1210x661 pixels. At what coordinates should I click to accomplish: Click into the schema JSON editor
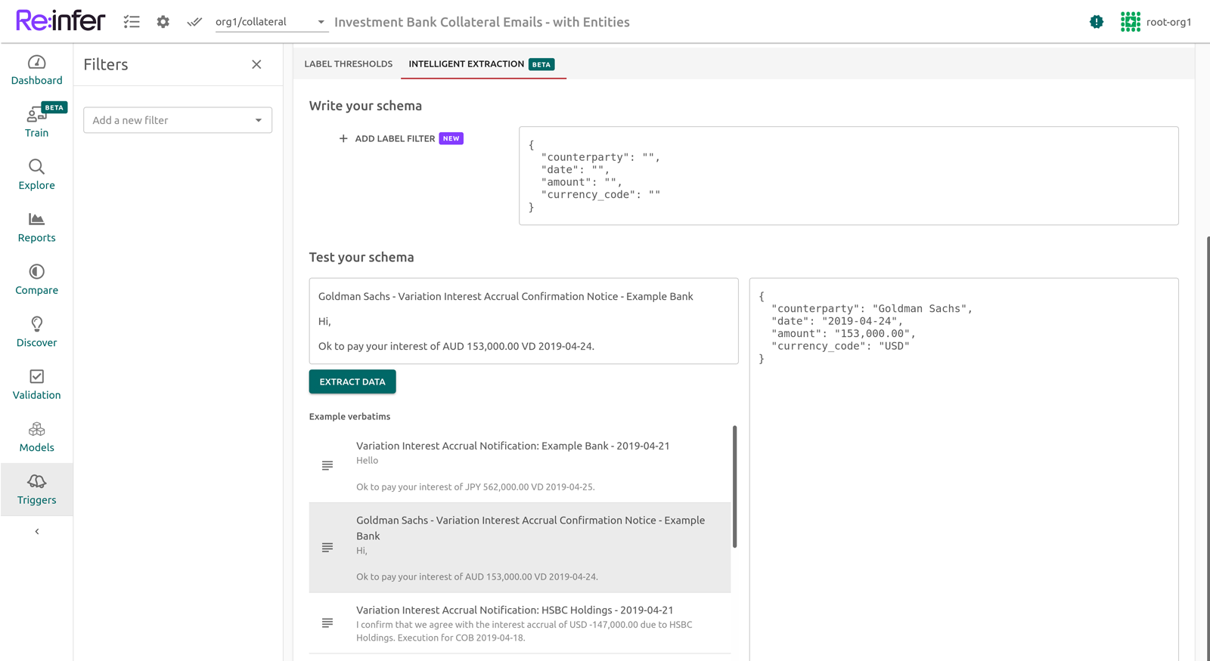click(x=849, y=176)
